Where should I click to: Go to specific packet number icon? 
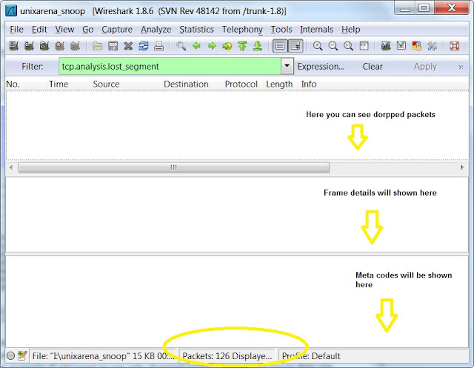click(x=227, y=46)
